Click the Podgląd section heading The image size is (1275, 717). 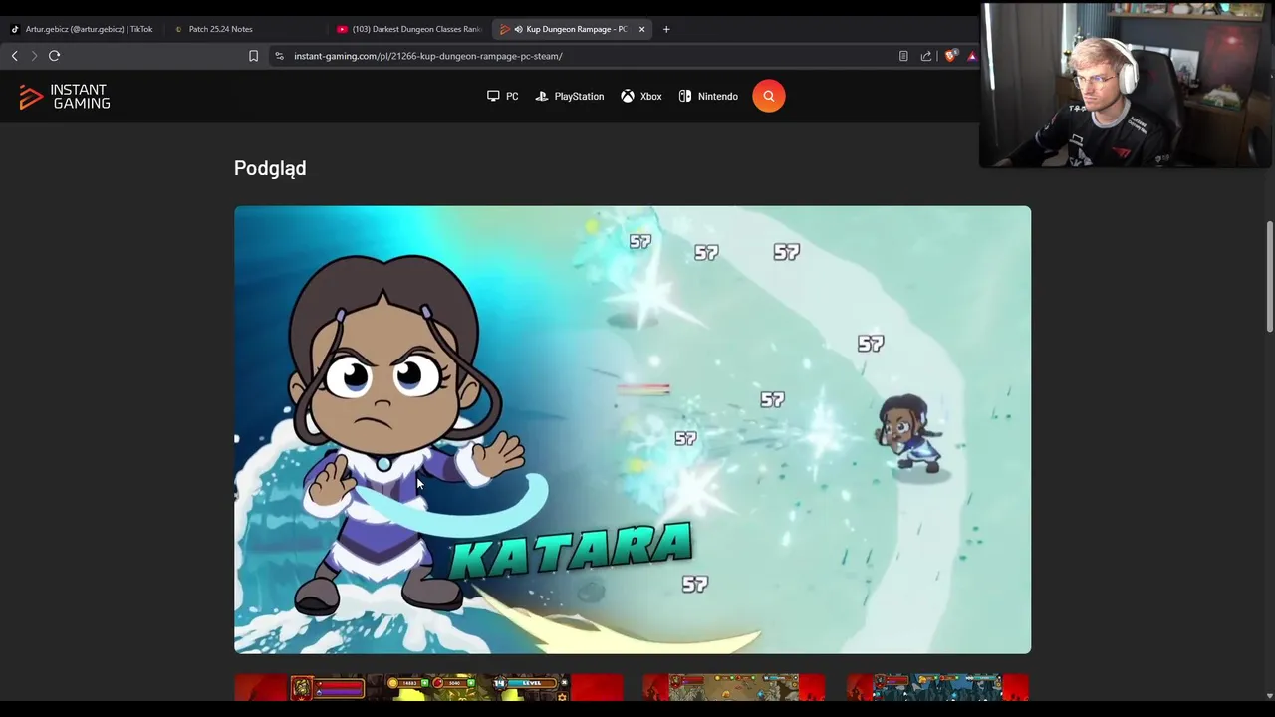coord(270,168)
